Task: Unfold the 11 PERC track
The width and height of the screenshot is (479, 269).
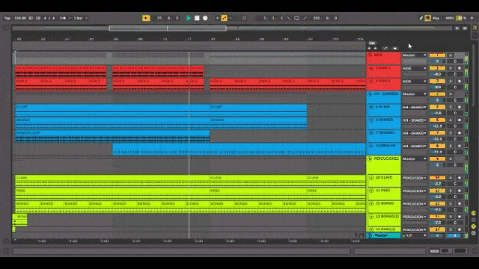Action: [x=371, y=191]
